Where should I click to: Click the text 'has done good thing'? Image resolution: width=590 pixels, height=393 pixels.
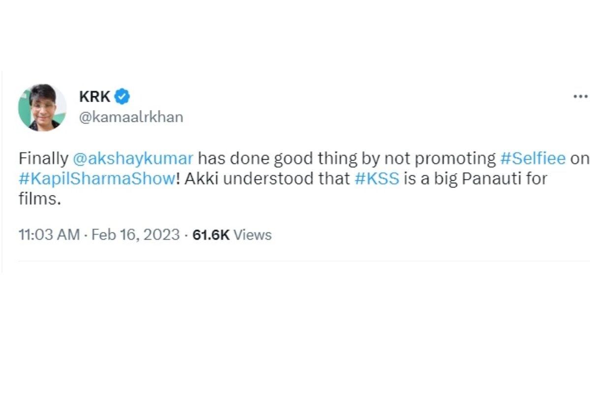[x=273, y=159]
